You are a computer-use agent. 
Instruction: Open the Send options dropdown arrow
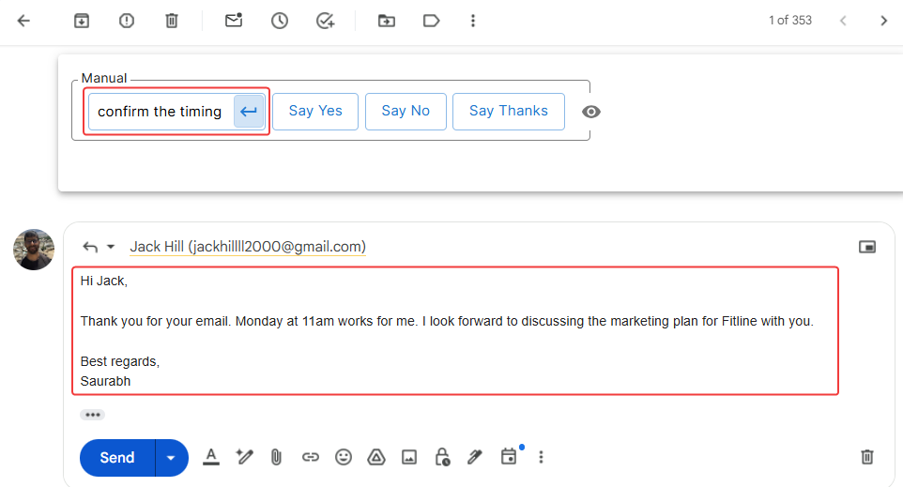[171, 458]
